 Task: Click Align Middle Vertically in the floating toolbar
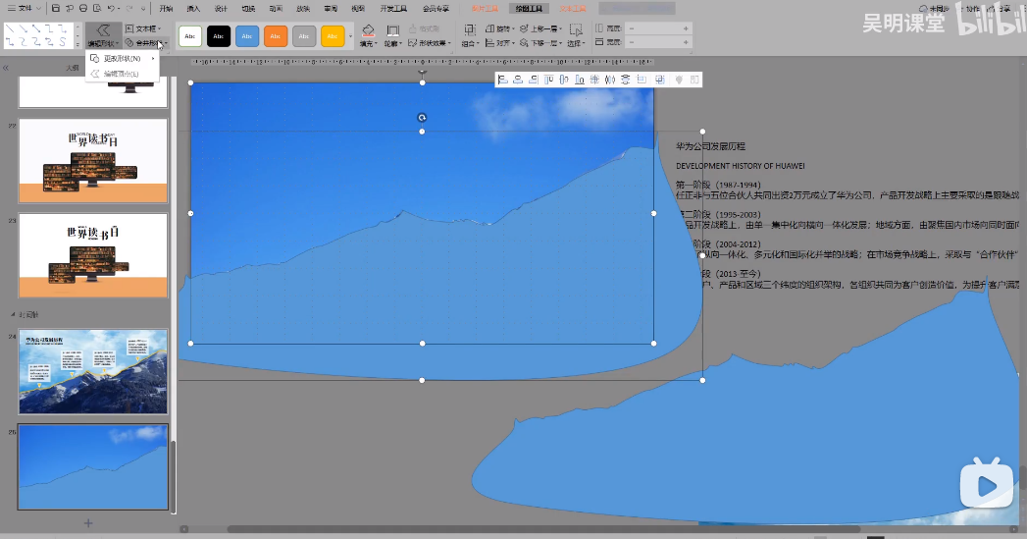click(564, 80)
